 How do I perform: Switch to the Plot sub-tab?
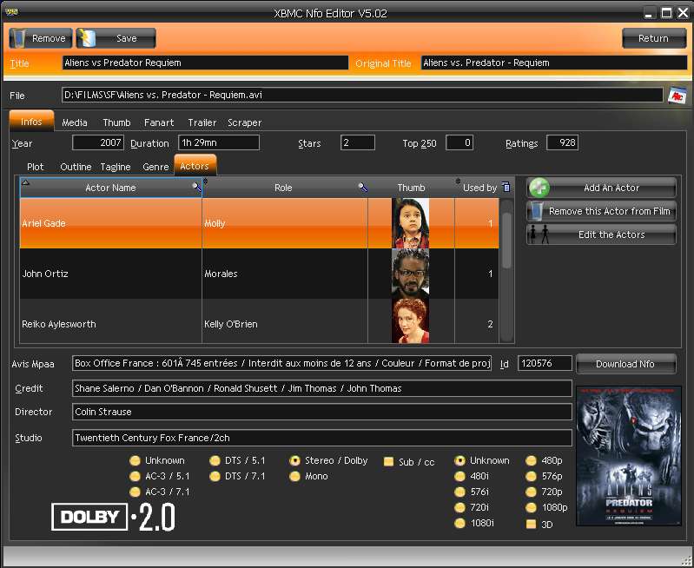35,167
